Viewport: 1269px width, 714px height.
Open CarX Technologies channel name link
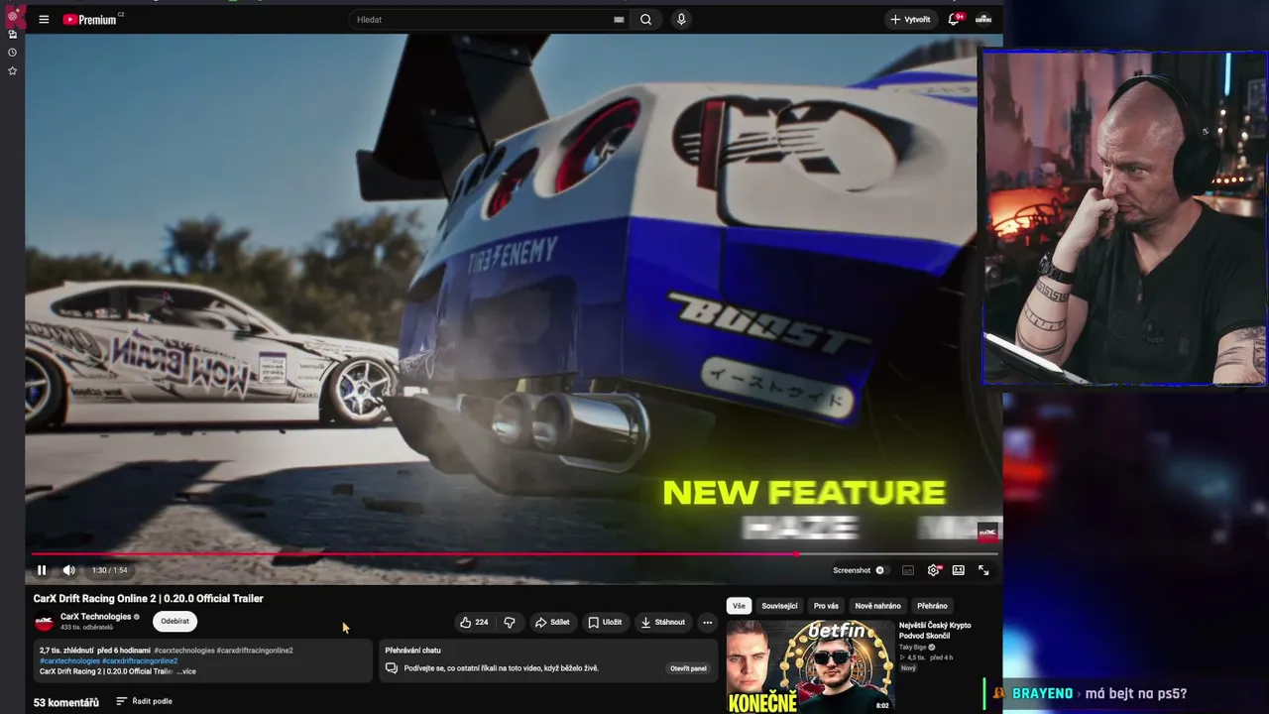95,617
